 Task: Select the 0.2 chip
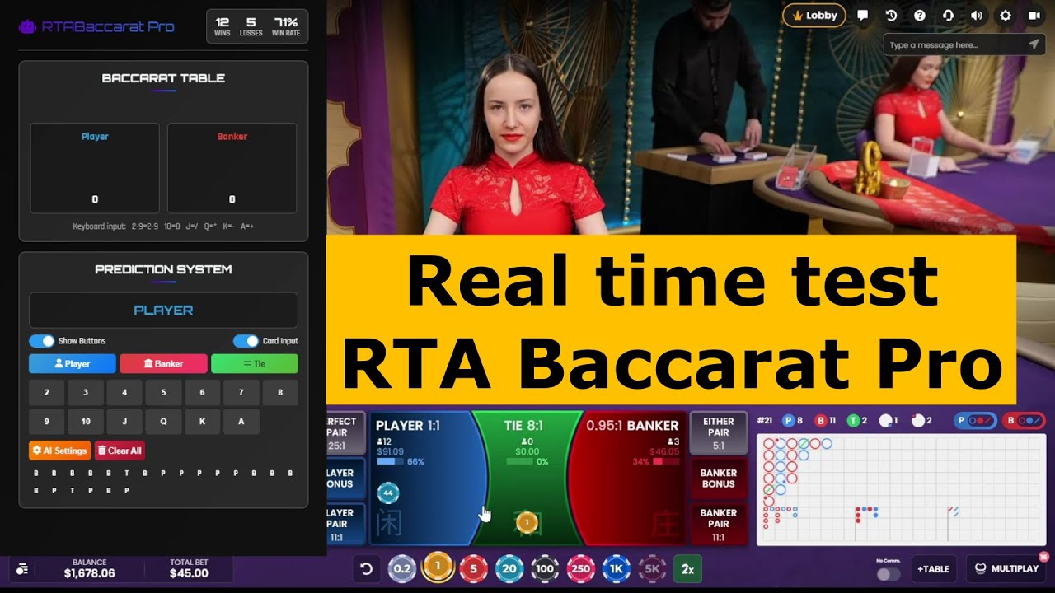pos(401,568)
